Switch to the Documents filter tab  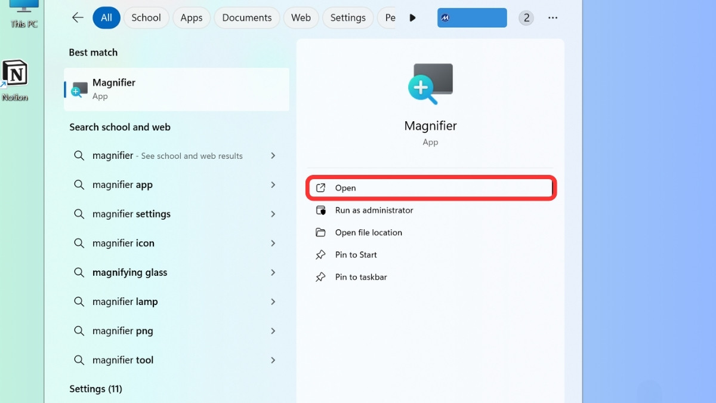[x=246, y=18]
